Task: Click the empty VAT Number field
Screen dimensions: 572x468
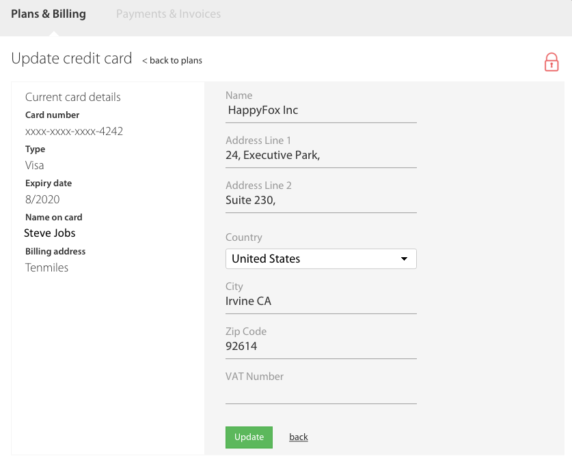Action: [321, 392]
